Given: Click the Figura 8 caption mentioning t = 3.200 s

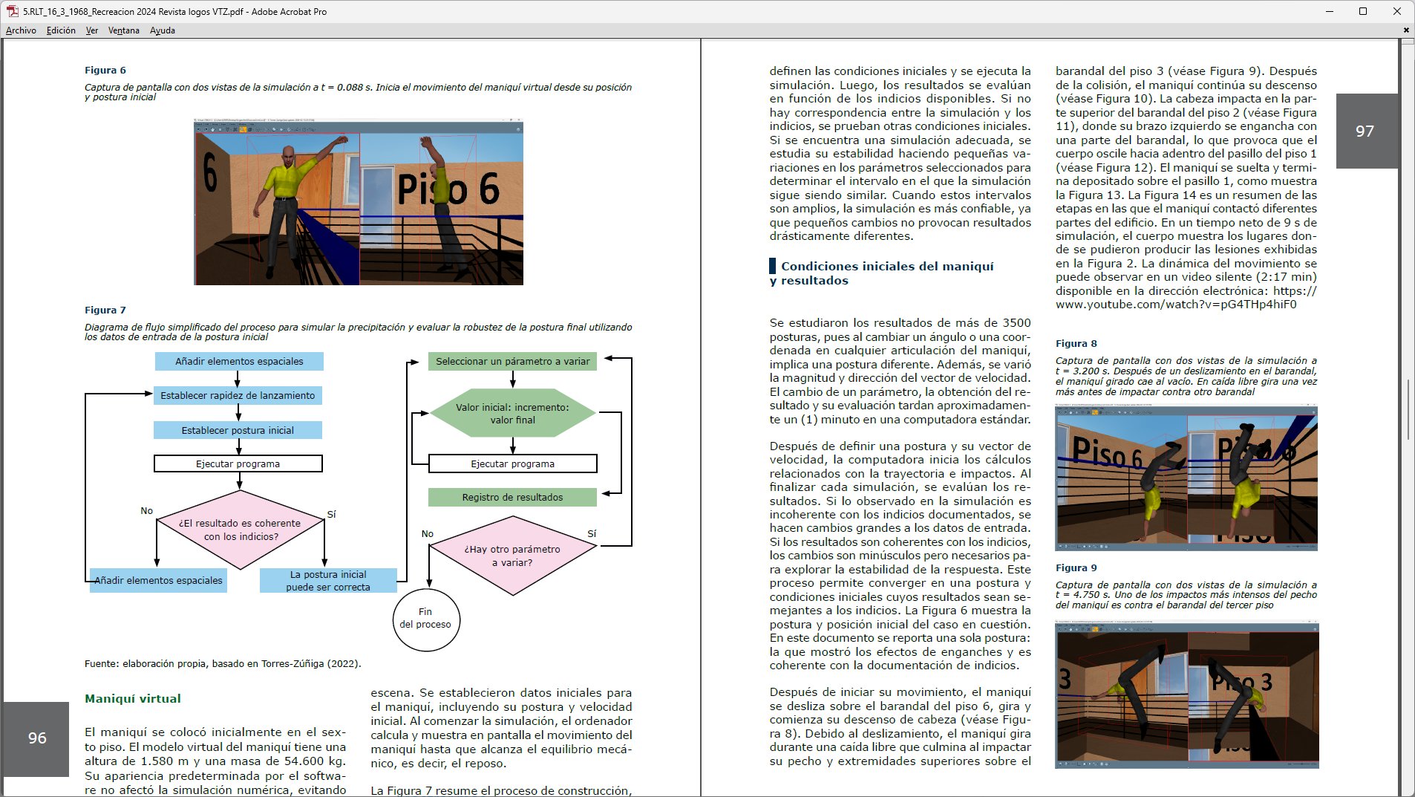Looking at the screenshot, I should click(1186, 377).
